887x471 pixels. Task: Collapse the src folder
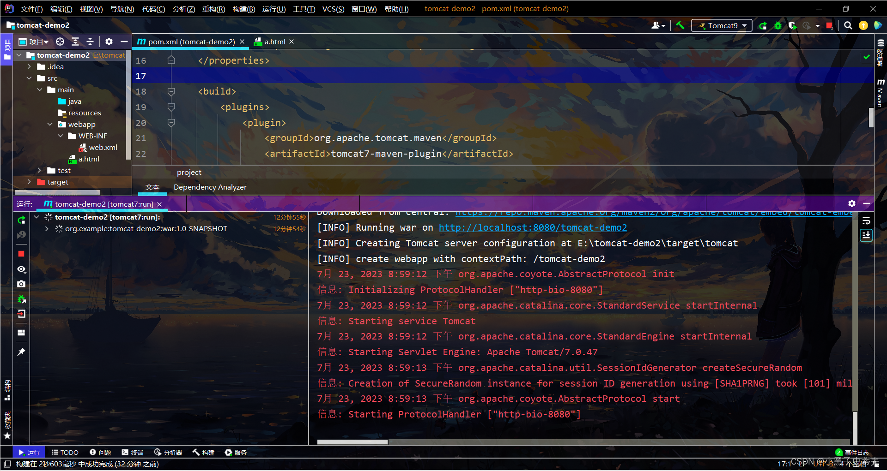click(x=29, y=78)
